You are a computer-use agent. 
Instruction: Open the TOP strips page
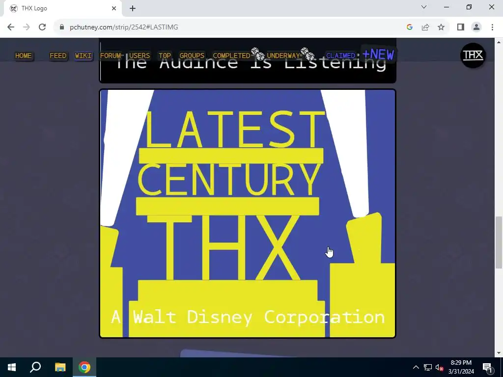click(x=165, y=56)
